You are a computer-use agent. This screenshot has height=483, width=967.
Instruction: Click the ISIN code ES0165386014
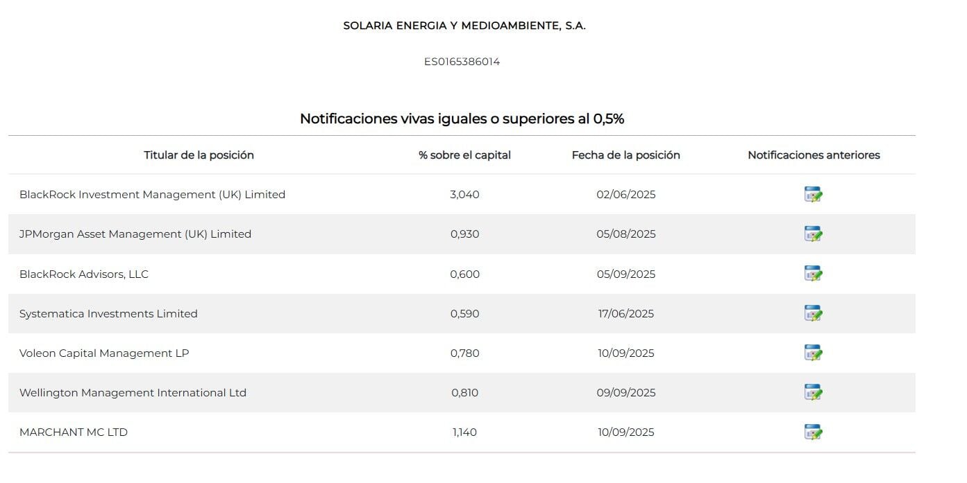click(462, 62)
